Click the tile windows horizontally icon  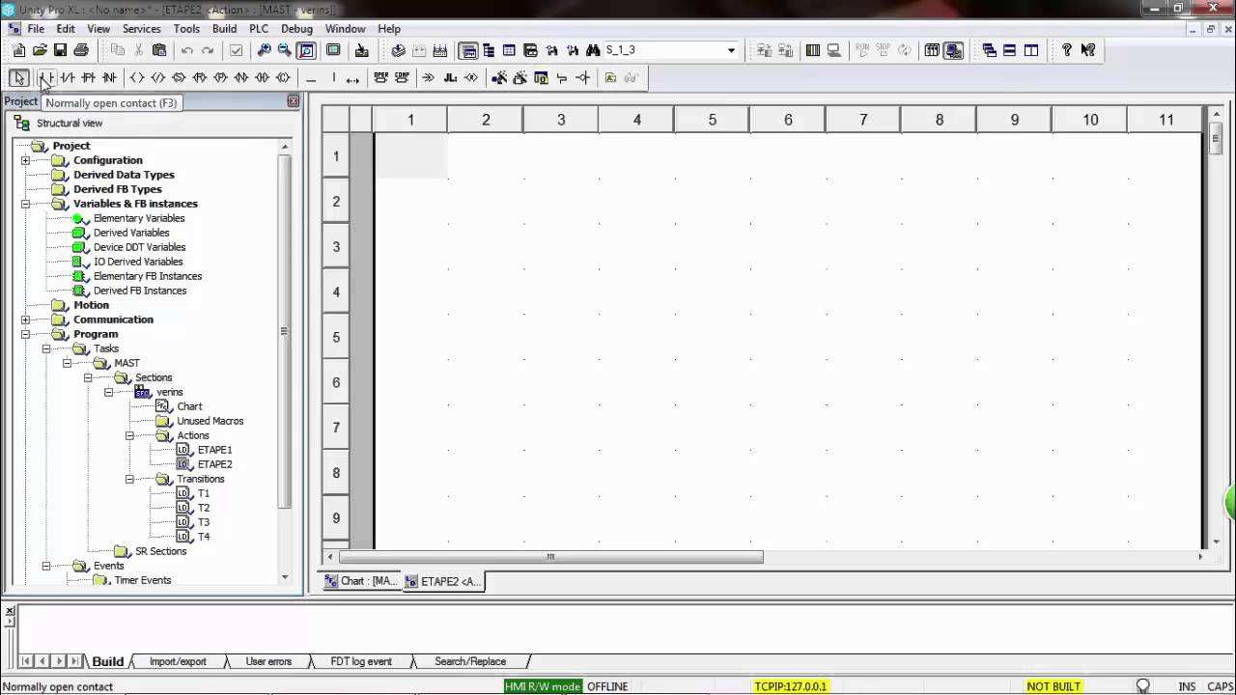tap(1010, 50)
